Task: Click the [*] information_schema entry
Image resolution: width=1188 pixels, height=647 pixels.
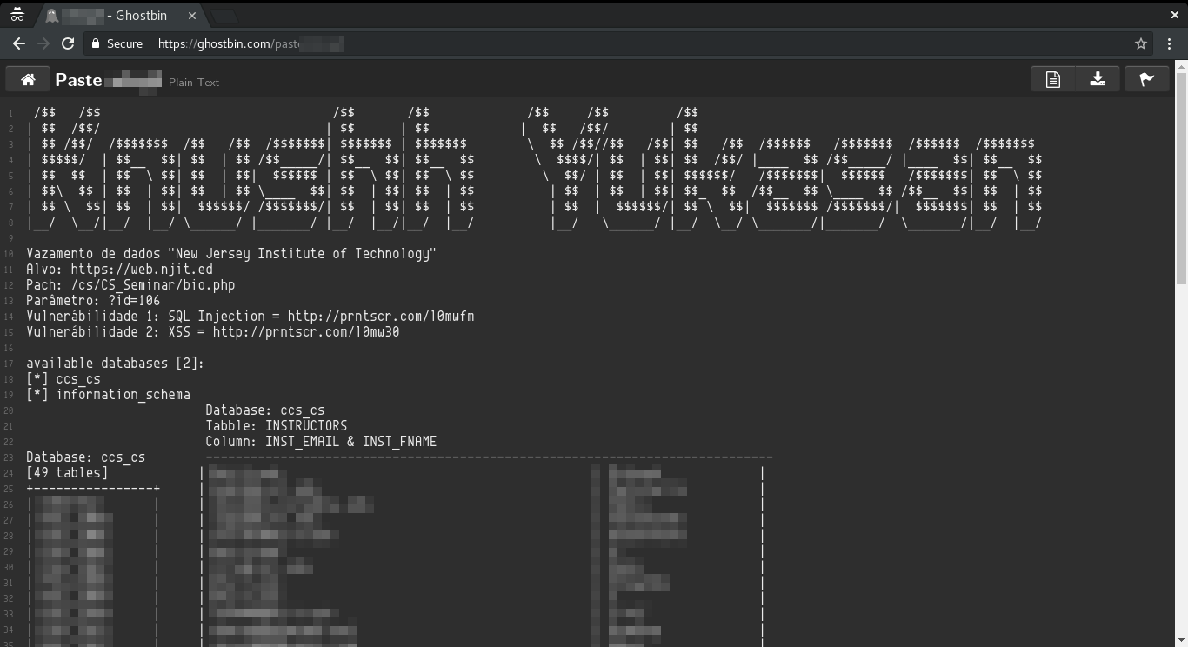Action: (108, 395)
